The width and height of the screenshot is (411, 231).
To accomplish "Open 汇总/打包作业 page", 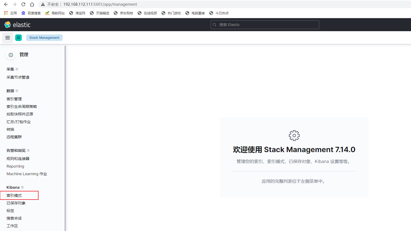I will (18, 122).
